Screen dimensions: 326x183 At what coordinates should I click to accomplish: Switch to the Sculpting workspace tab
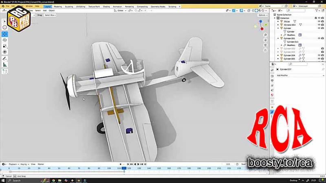coord(69,7)
